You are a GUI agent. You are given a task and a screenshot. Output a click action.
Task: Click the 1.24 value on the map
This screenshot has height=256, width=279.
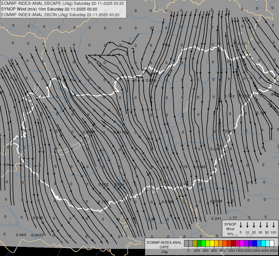pos(152,219)
